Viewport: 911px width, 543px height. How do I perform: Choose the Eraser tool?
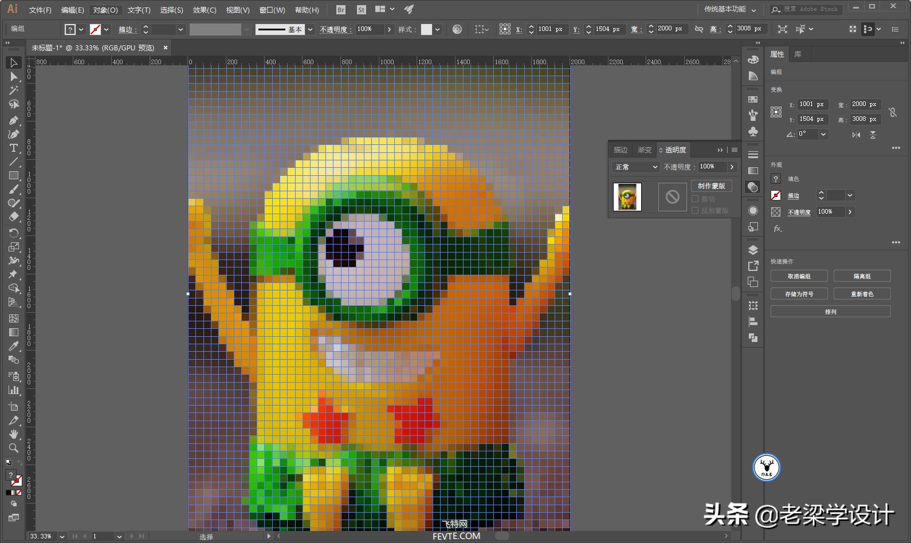14,217
